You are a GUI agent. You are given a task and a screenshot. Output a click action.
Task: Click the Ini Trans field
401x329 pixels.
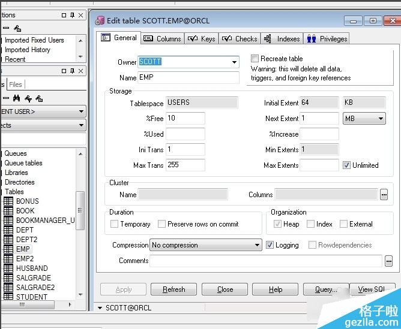(x=185, y=150)
